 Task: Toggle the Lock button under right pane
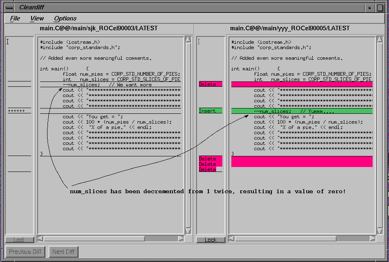[210, 240]
